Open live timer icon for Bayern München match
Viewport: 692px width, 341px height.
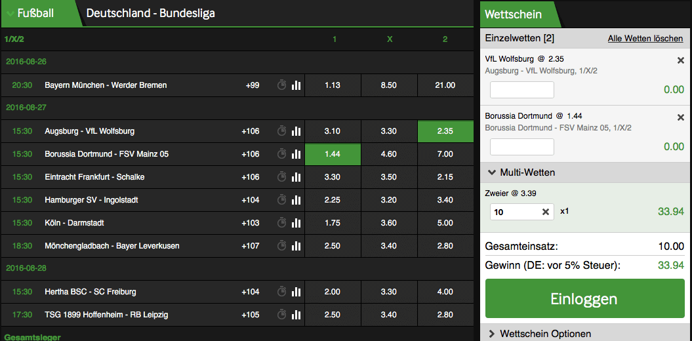coord(281,85)
